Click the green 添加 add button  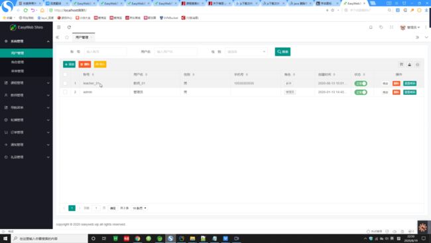tap(69, 64)
